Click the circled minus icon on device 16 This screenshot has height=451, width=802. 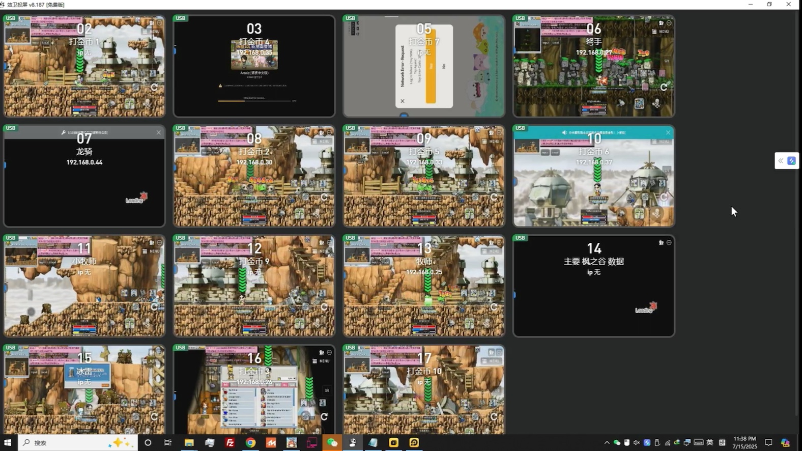point(329,352)
